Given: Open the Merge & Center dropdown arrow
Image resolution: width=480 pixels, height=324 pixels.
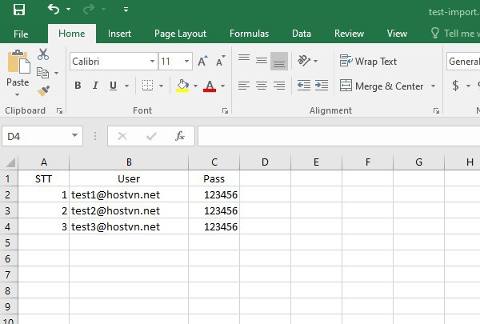Looking at the screenshot, I should (x=433, y=86).
